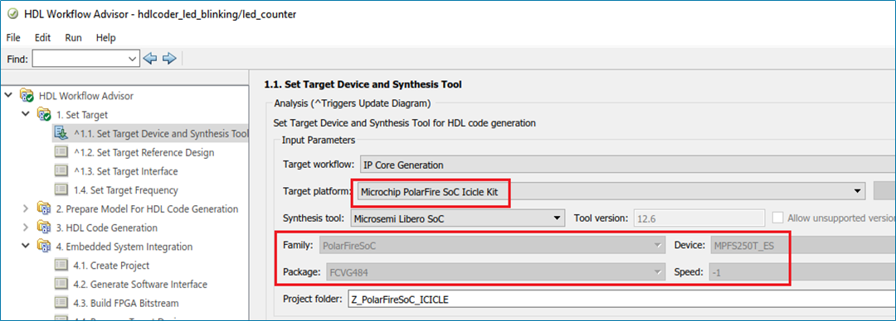Click the Package dropdown showing FCVG484
Image resolution: width=896 pixels, height=321 pixels.
(495, 272)
